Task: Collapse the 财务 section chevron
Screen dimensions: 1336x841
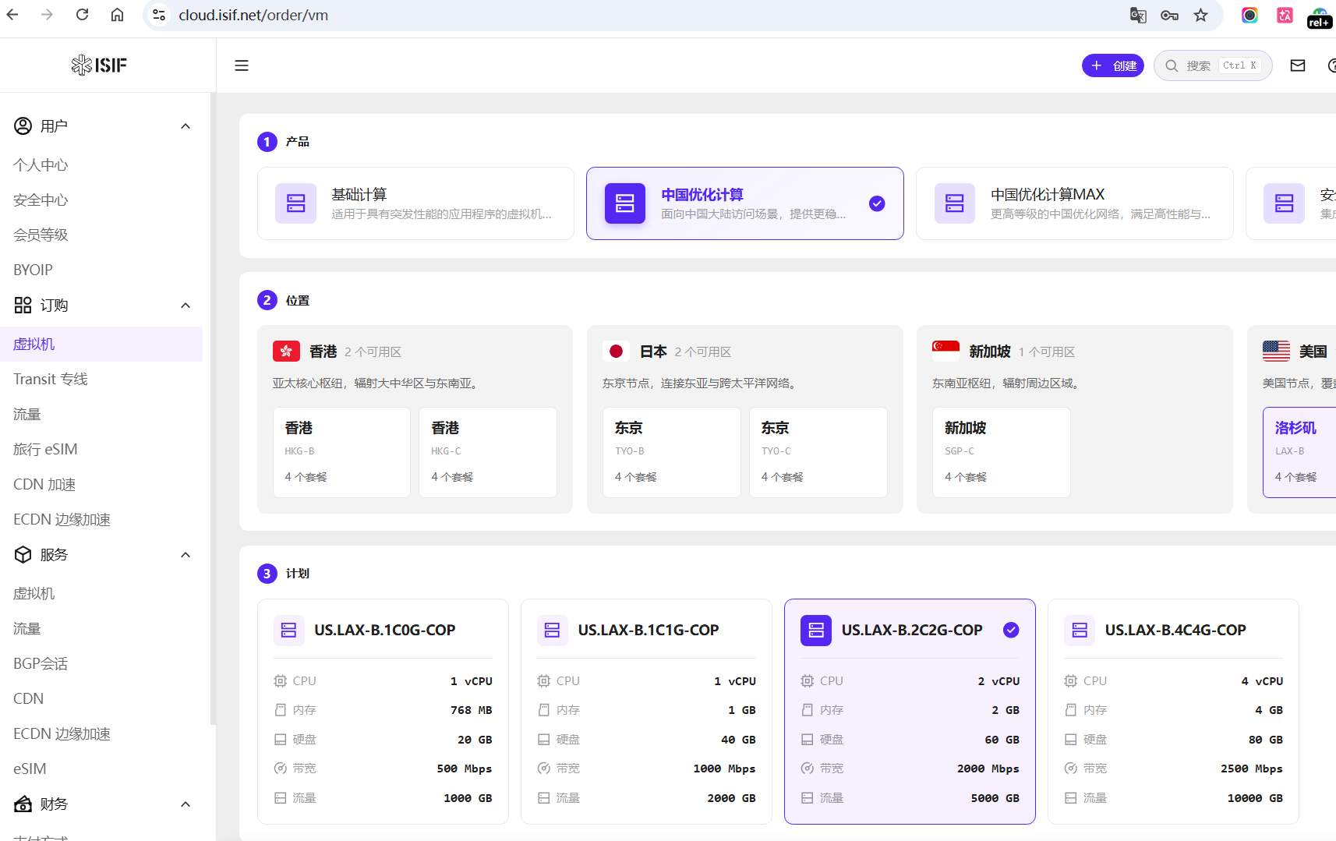Action: point(186,804)
